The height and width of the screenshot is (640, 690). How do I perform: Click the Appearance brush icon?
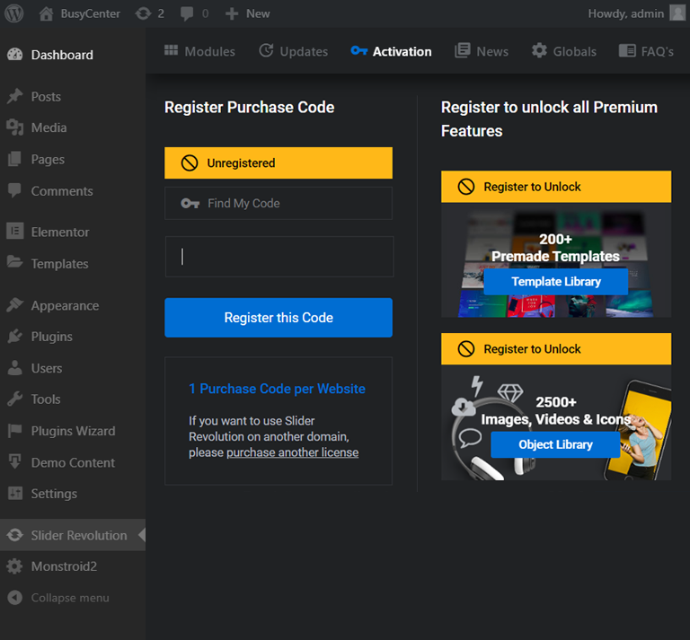point(15,304)
